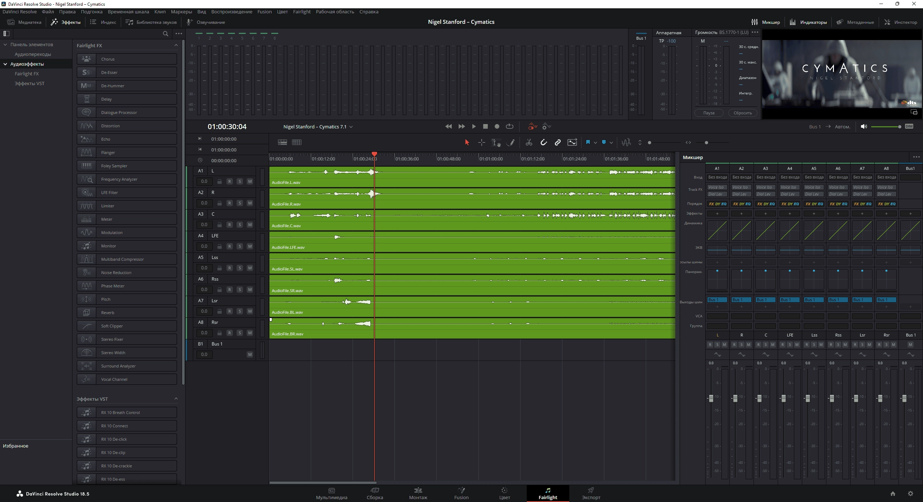Open the marker color dropdown arrow
The width and height of the screenshot is (923, 502).
click(x=611, y=142)
